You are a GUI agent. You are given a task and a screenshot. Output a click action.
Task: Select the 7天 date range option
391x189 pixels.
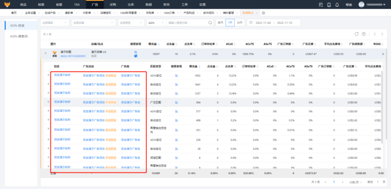tap(230, 23)
